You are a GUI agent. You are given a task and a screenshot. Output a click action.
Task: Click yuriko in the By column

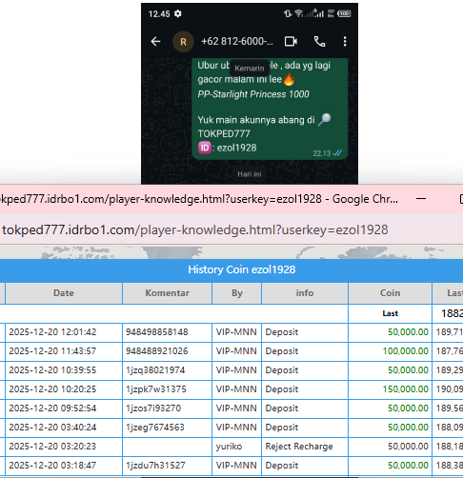229,447
